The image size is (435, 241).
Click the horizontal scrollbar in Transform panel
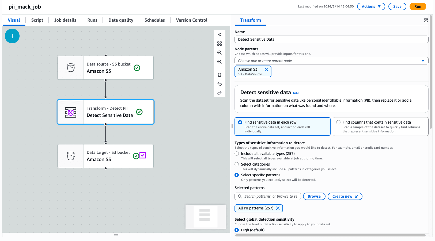[x=331, y=235]
